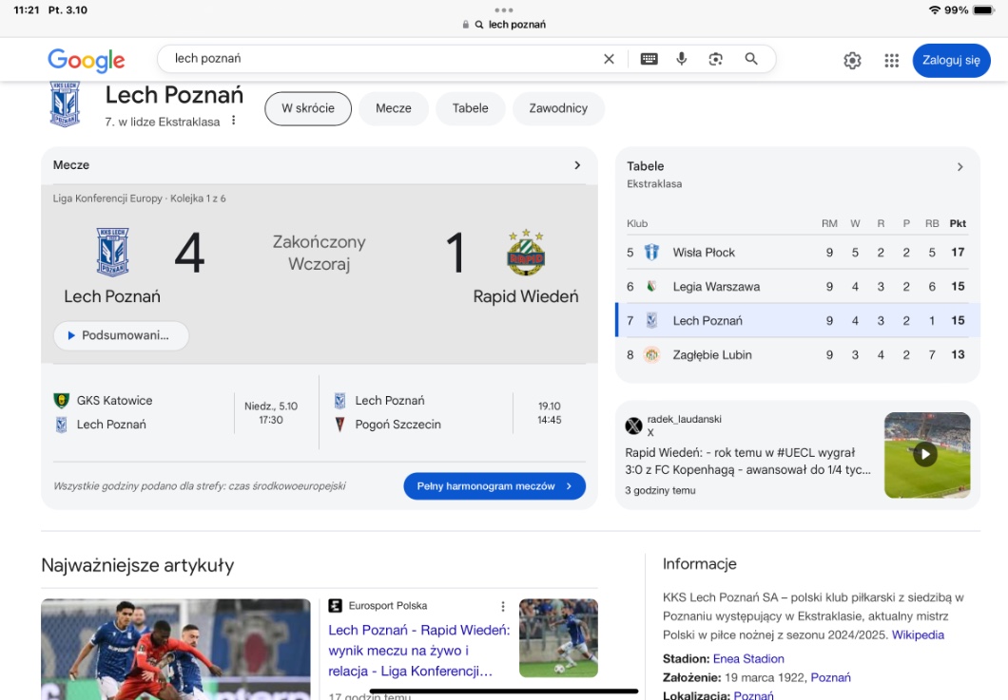Open Google Lens image search icon
1008x700 pixels.
click(716, 59)
